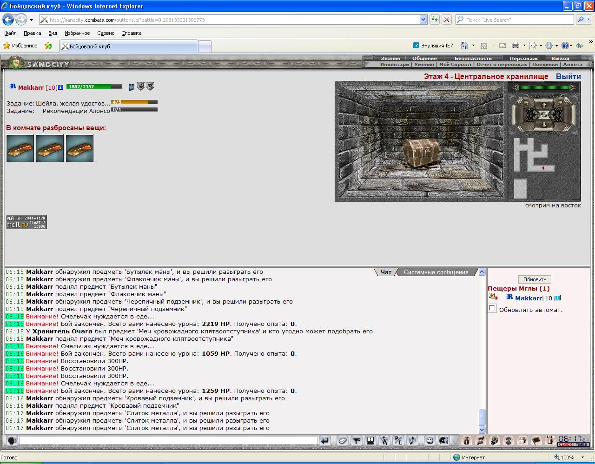Open the Tools gear dropdown
595x464 pixels.
[551, 46]
